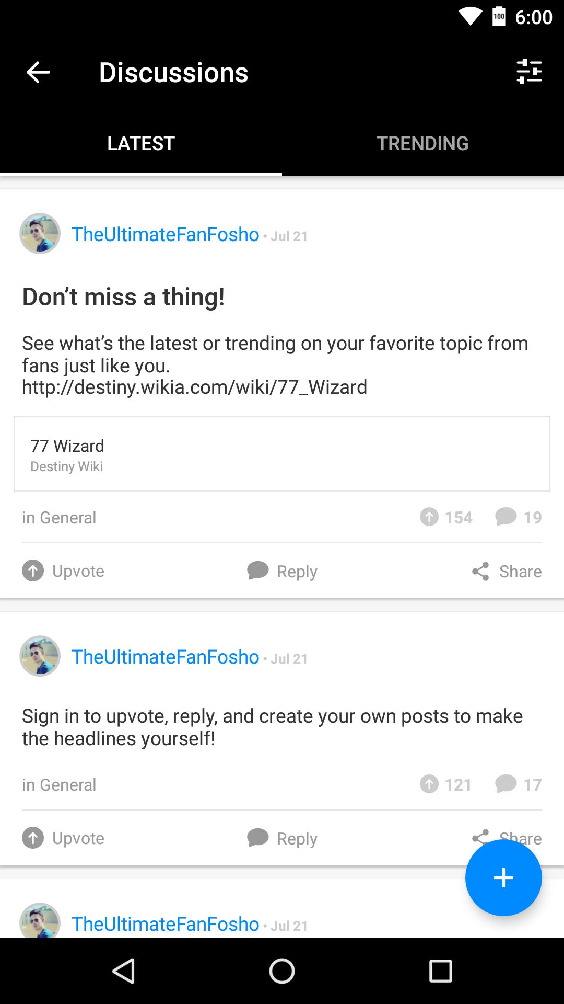Tap the first post's author avatar

click(x=40, y=234)
